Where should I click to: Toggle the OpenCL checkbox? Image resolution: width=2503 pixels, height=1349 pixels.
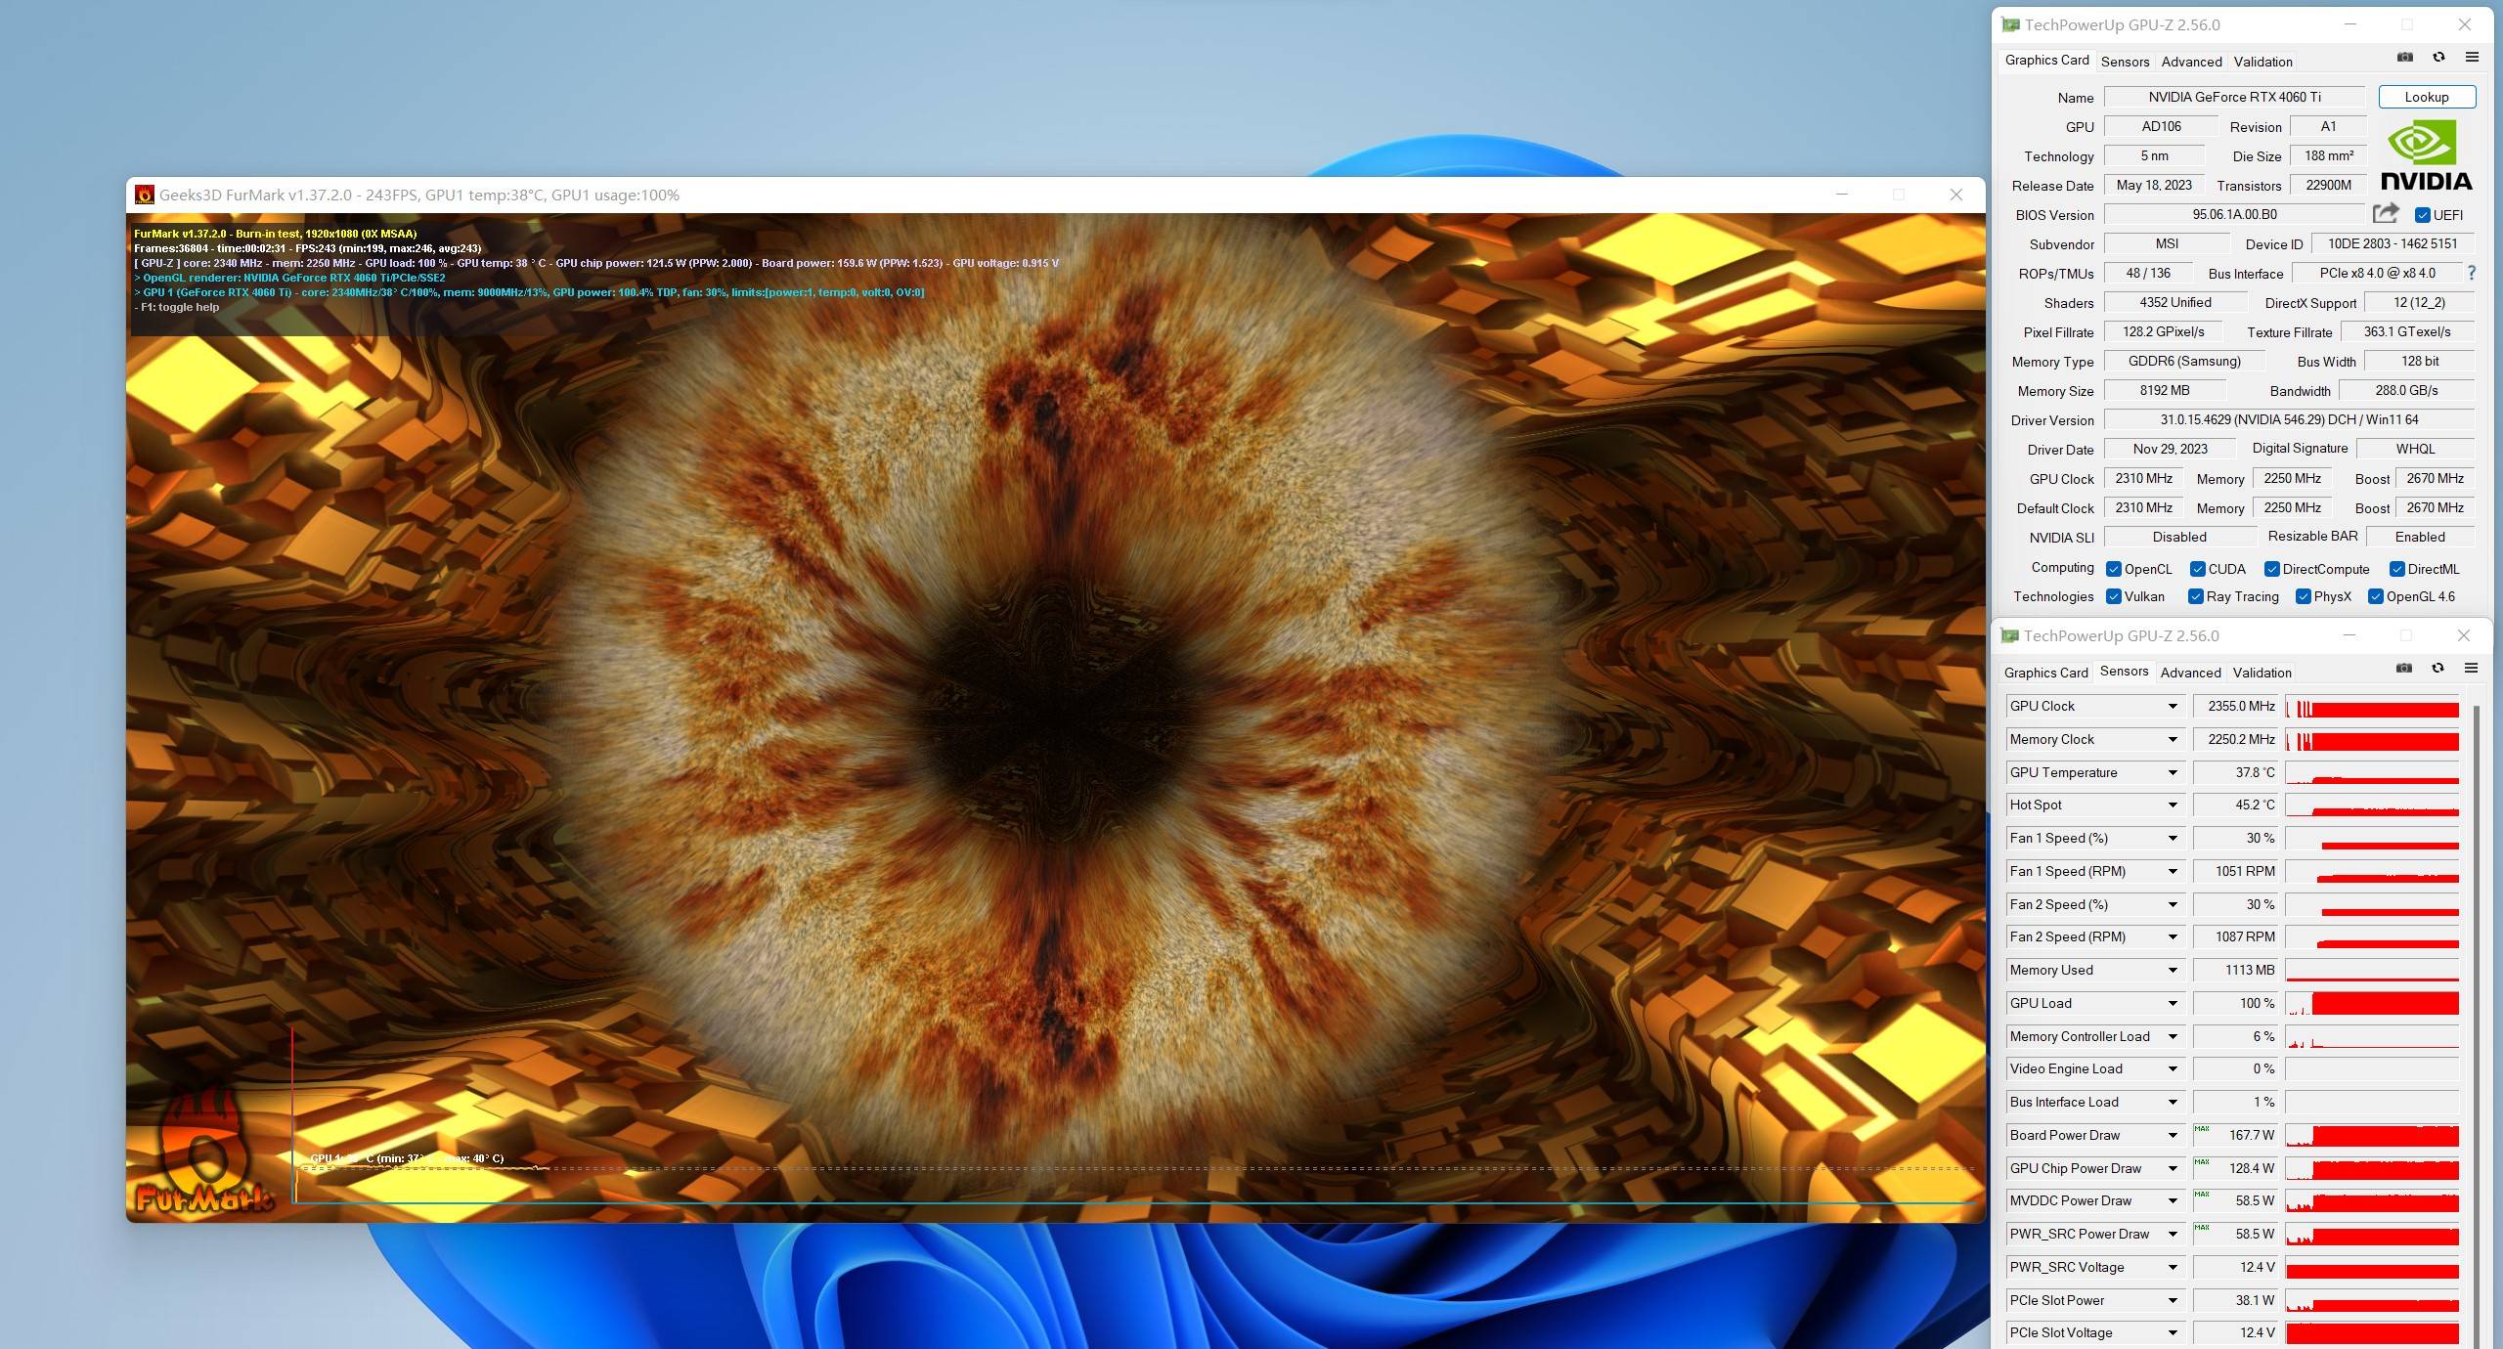[x=2114, y=569]
